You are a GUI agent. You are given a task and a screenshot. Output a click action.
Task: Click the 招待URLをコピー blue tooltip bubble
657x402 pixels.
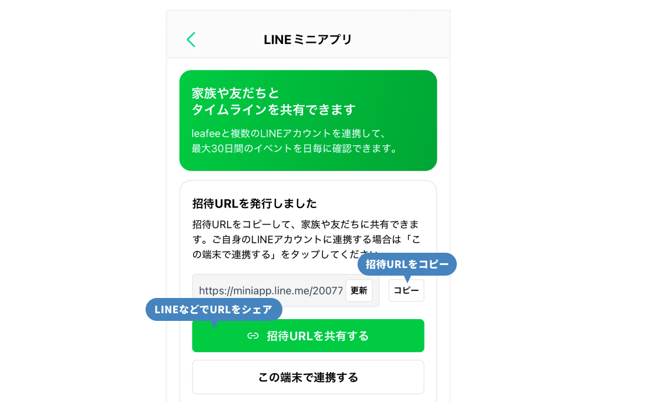[407, 264]
